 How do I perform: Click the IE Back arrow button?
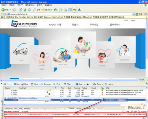3,10
